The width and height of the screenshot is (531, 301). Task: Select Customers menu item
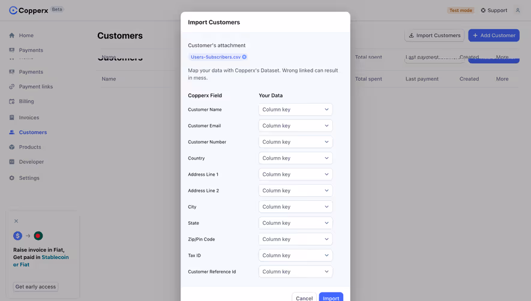point(33,133)
